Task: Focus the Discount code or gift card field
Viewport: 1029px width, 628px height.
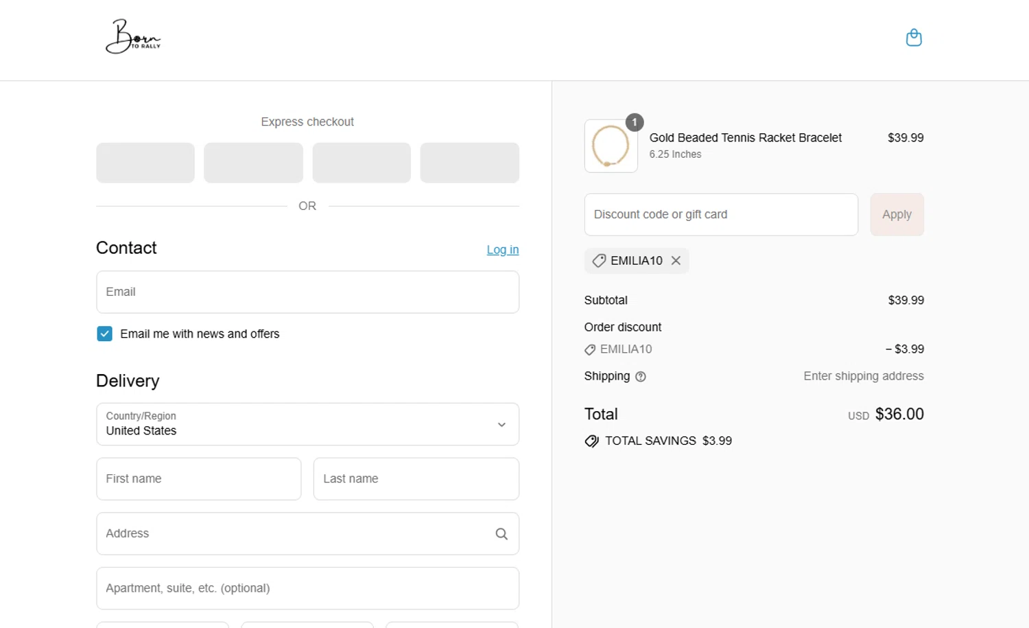Action: pos(721,214)
